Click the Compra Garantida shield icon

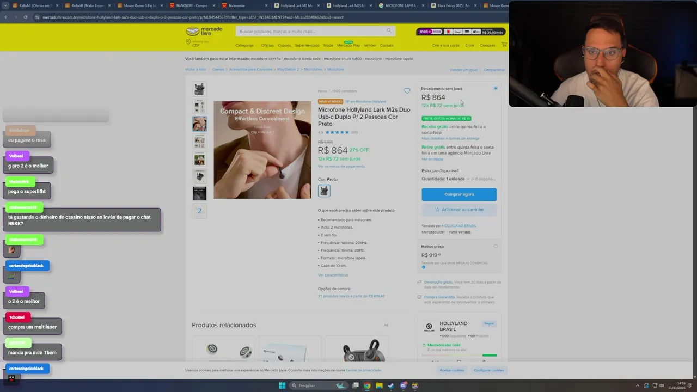(419, 297)
